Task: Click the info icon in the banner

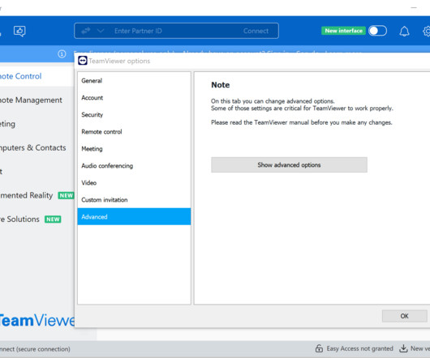Action: point(62,54)
